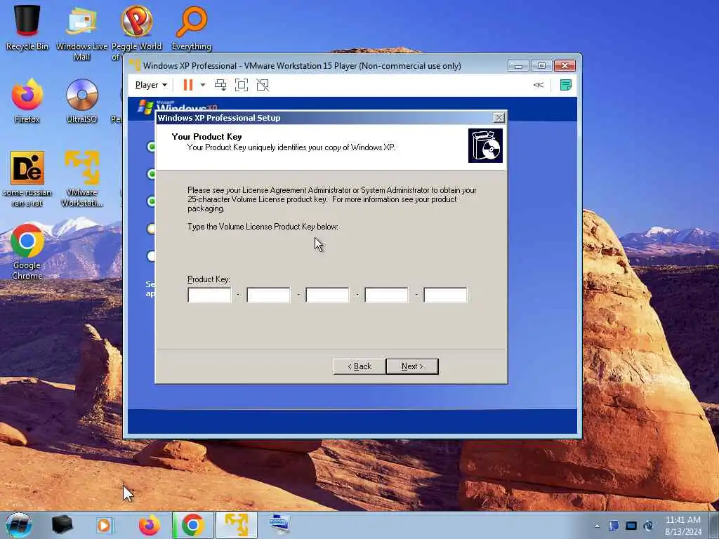Click the black box taskbar icon

point(62,525)
